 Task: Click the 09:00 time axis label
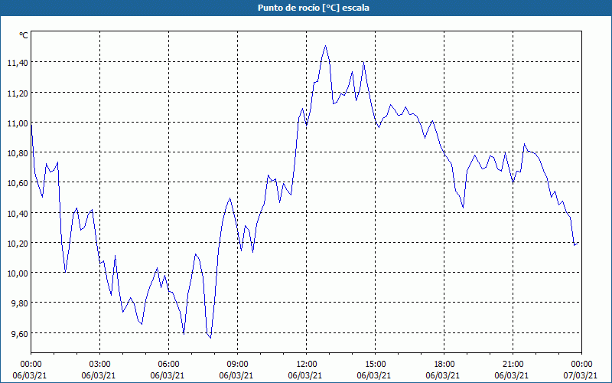237,365
